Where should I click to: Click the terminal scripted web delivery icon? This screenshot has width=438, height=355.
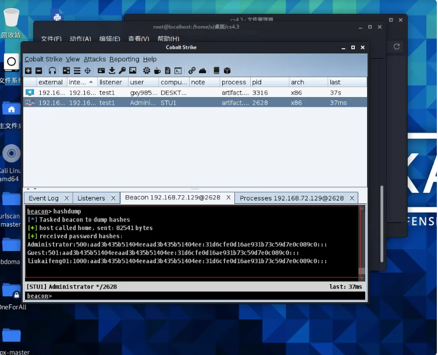point(178,71)
